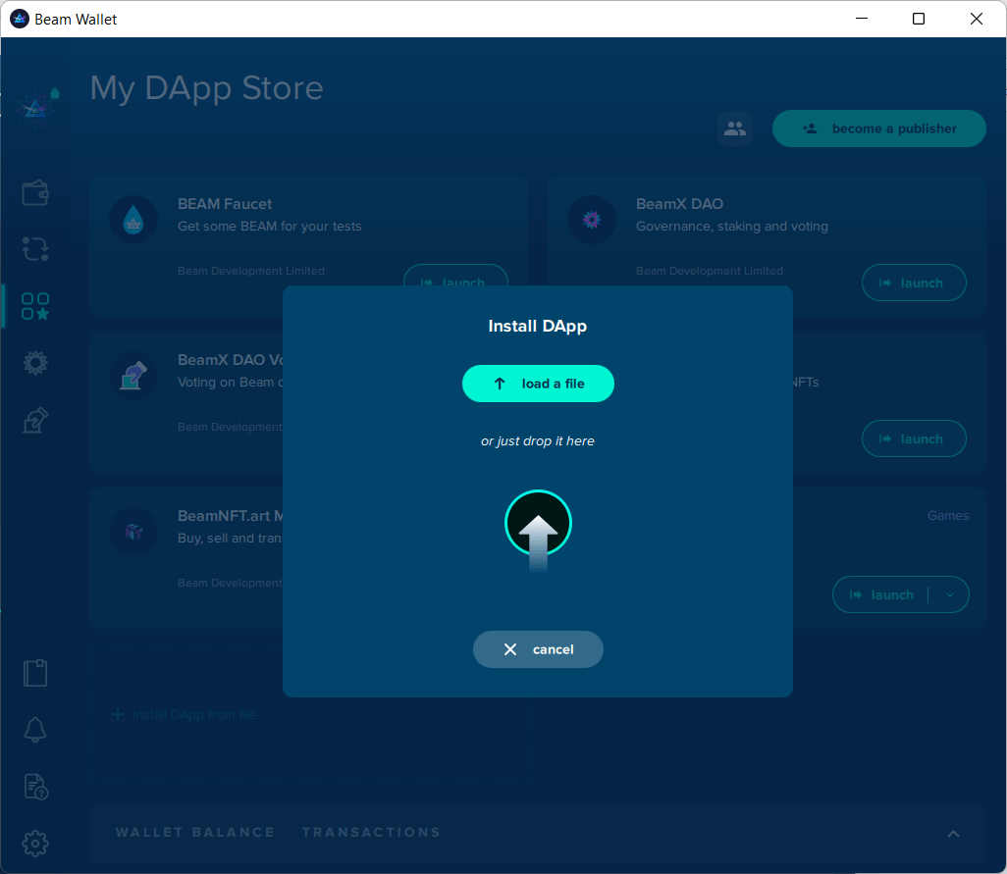This screenshot has width=1007, height=874.
Task: Switch to the Wallet Balance tab
Action: tap(195, 832)
